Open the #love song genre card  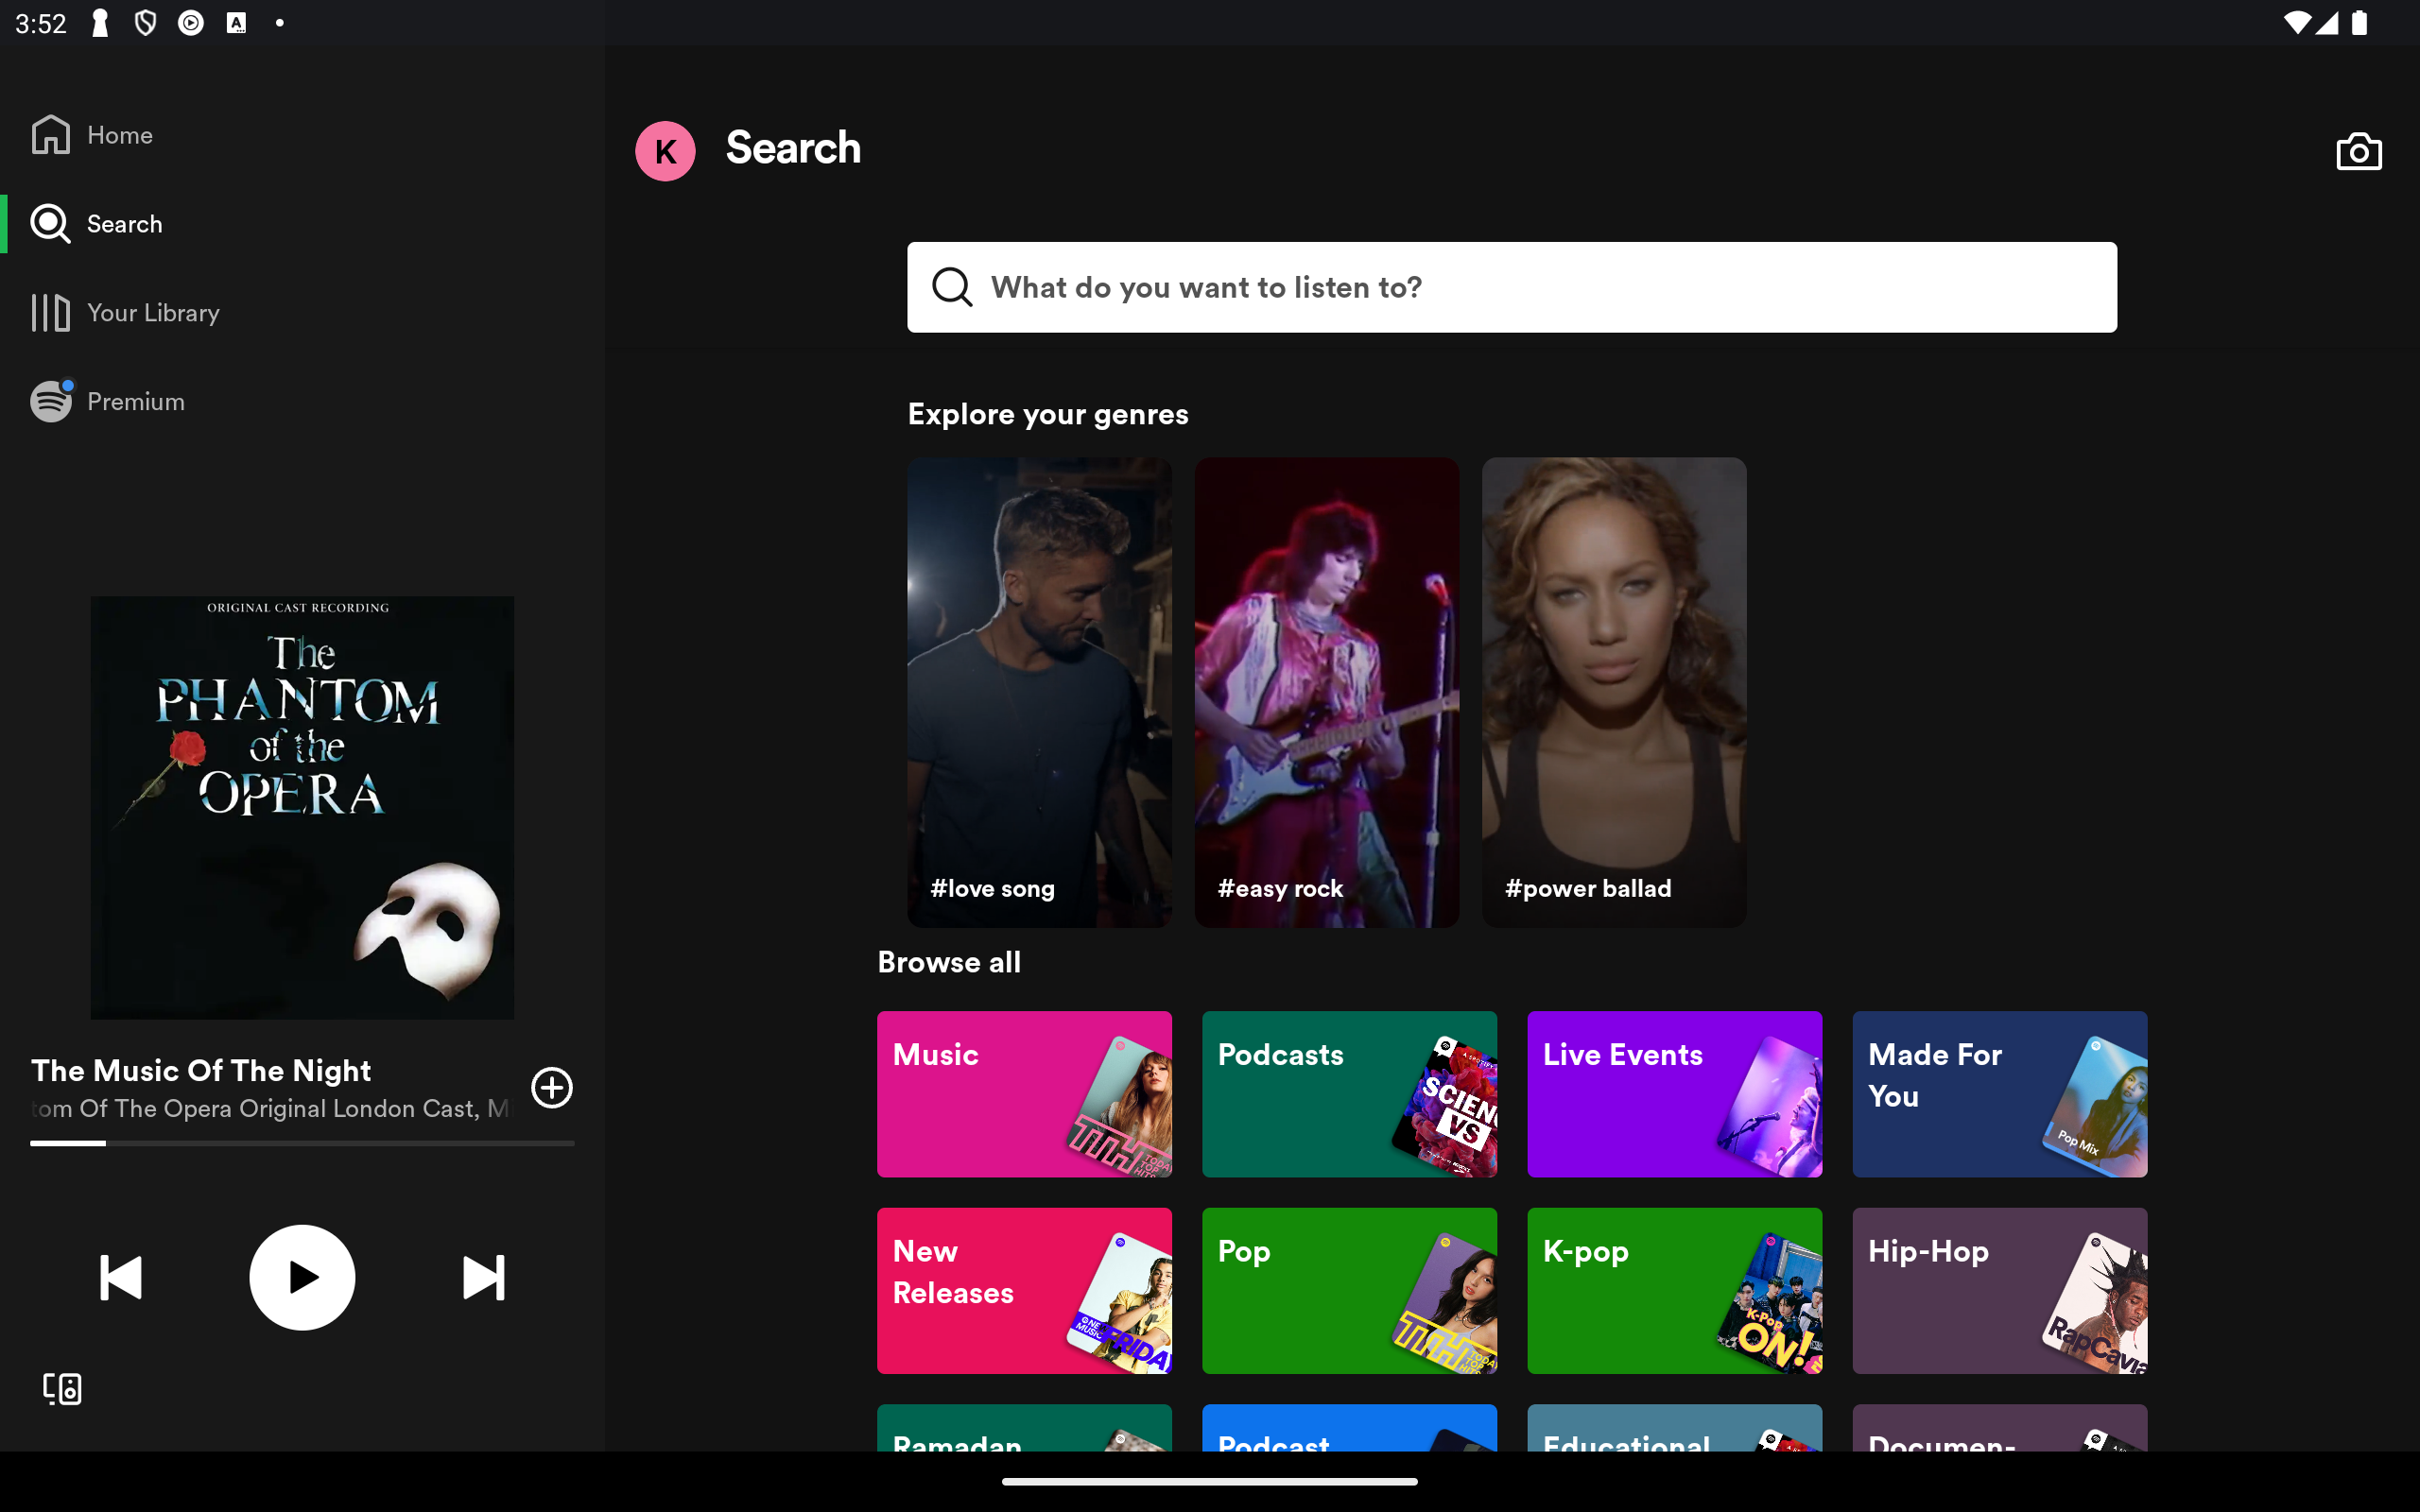(1039, 692)
